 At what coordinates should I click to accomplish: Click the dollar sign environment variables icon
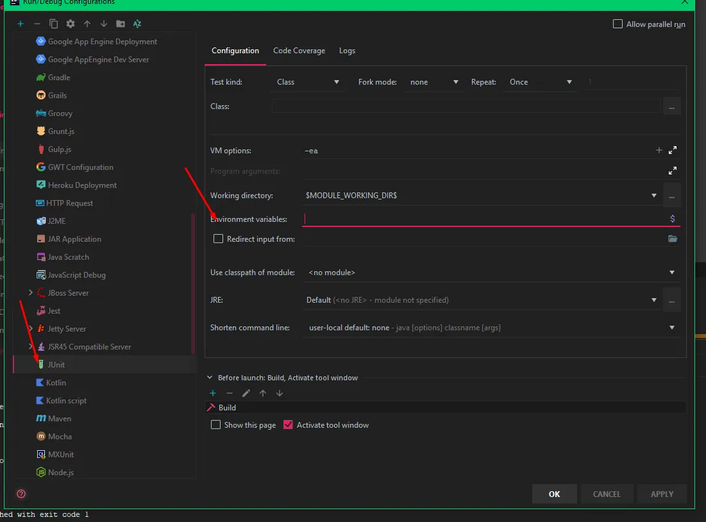[672, 219]
